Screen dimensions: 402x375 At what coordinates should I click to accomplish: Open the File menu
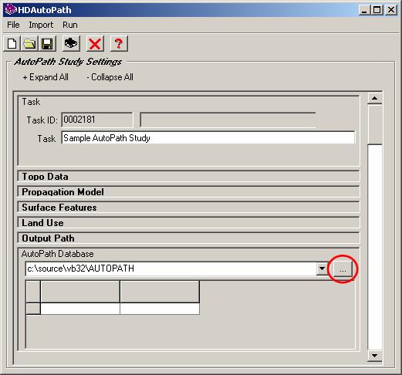pyautogui.click(x=13, y=25)
